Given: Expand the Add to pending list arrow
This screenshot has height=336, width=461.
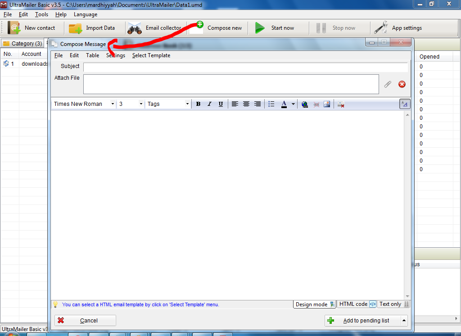Looking at the screenshot, I should [x=404, y=320].
